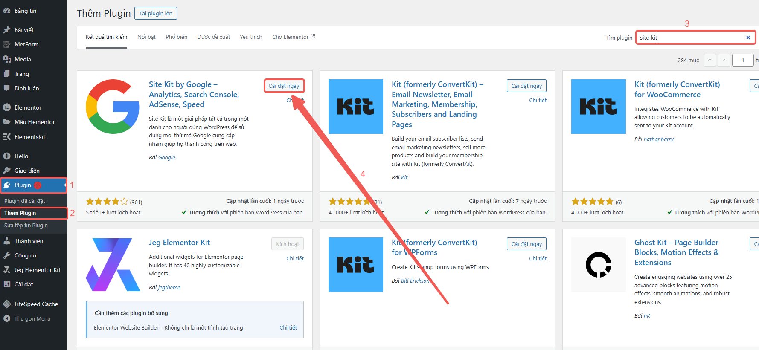Switch to the Phổ biến tab
759x350 pixels.
pyautogui.click(x=176, y=37)
